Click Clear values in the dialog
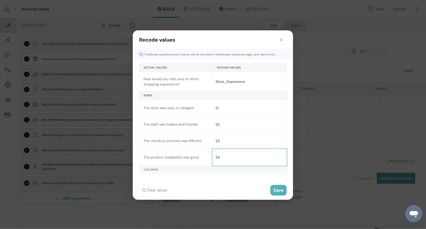This screenshot has height=229, width=426. click(x=155, y=190)
